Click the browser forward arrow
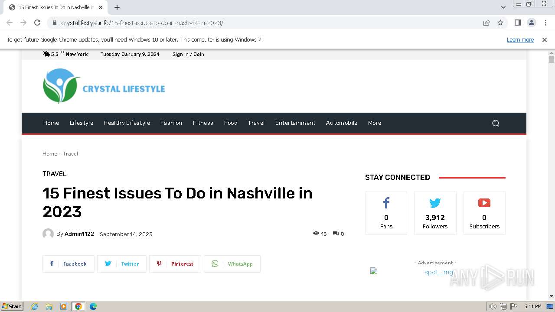Viewport: 555px width, 312px height. coord(23,23)
